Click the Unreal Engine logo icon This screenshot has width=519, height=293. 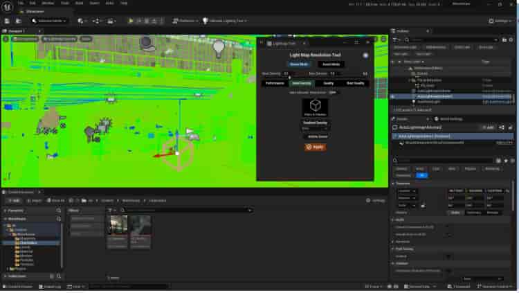7,7
